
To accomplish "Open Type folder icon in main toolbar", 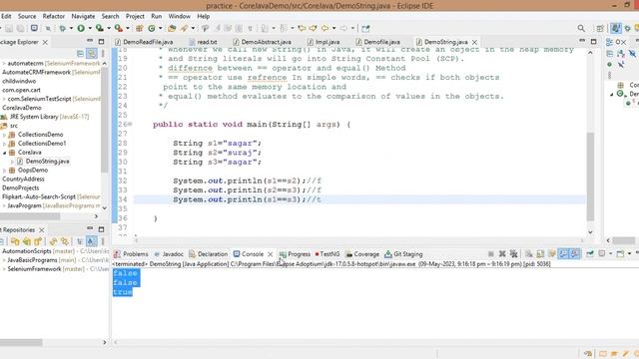I will pyautogui.click(x=172, y=28).
